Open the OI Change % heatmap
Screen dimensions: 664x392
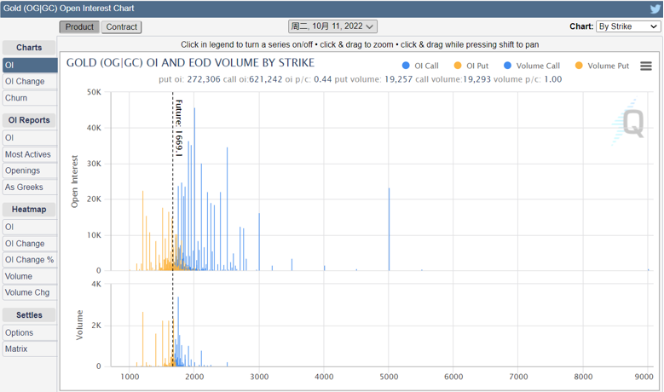(30, 260)
